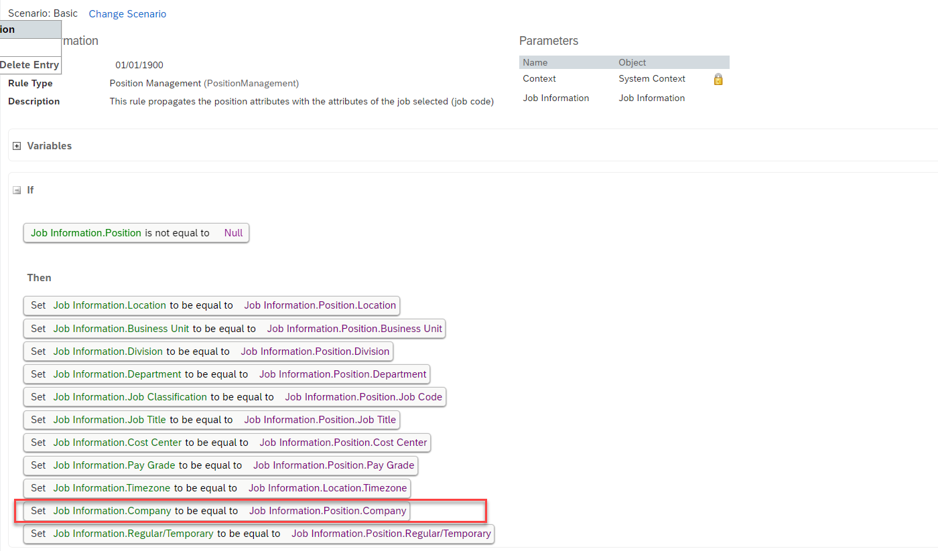Click the Name column header in Parameters
This screenshot has height=551, width=938.
tap(535, 62)
